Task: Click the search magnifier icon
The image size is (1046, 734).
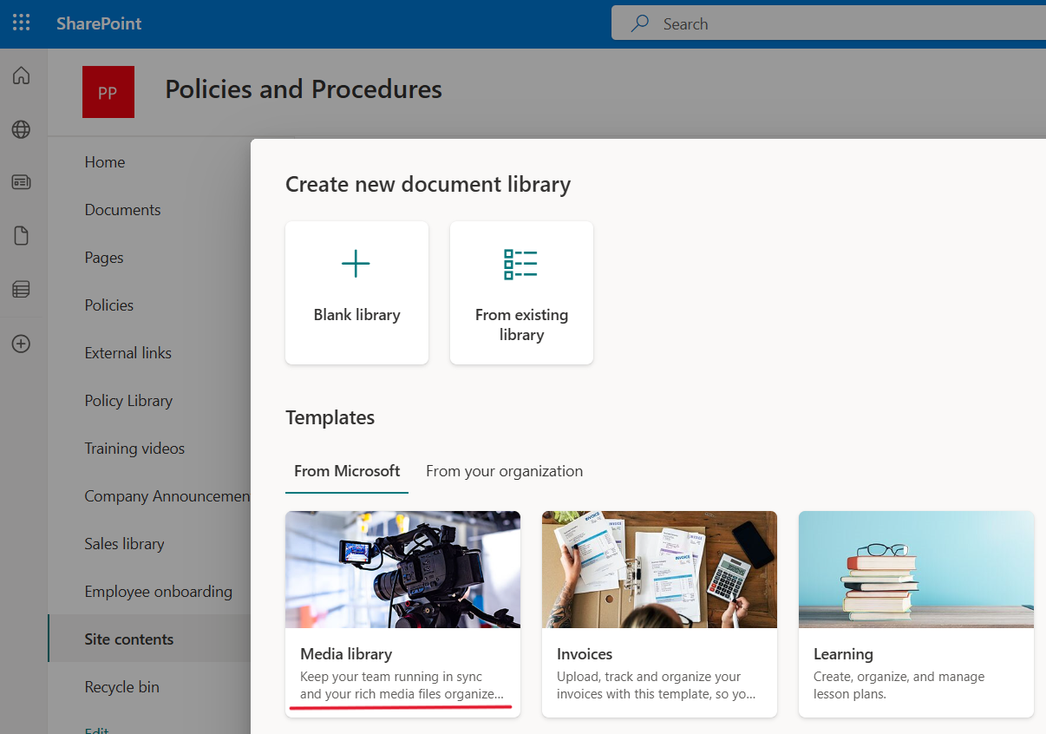Action: click(639, 23)
